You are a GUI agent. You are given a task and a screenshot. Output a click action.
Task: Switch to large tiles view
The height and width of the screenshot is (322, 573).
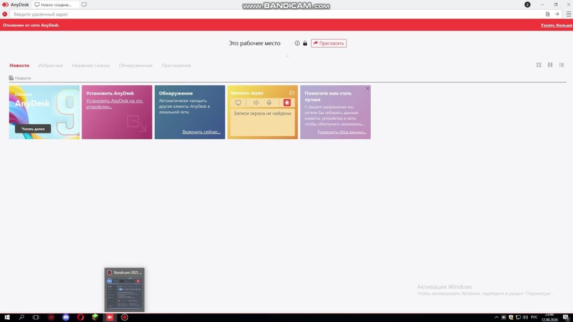click(539, 65)
